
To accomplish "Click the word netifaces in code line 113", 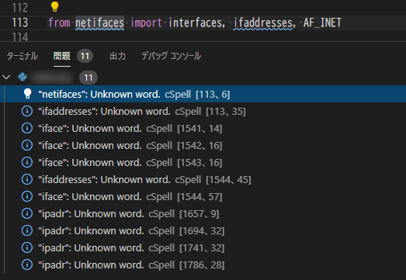I will point(99,22).
